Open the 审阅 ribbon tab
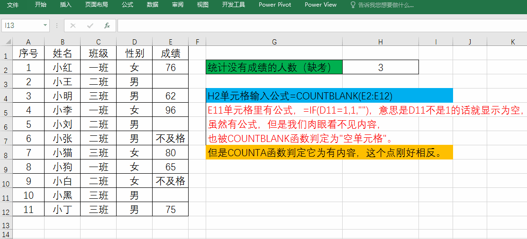 [177, 5]
